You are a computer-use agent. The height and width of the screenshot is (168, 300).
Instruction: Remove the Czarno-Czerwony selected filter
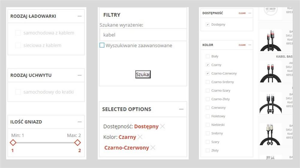click(x=153, y=148)
